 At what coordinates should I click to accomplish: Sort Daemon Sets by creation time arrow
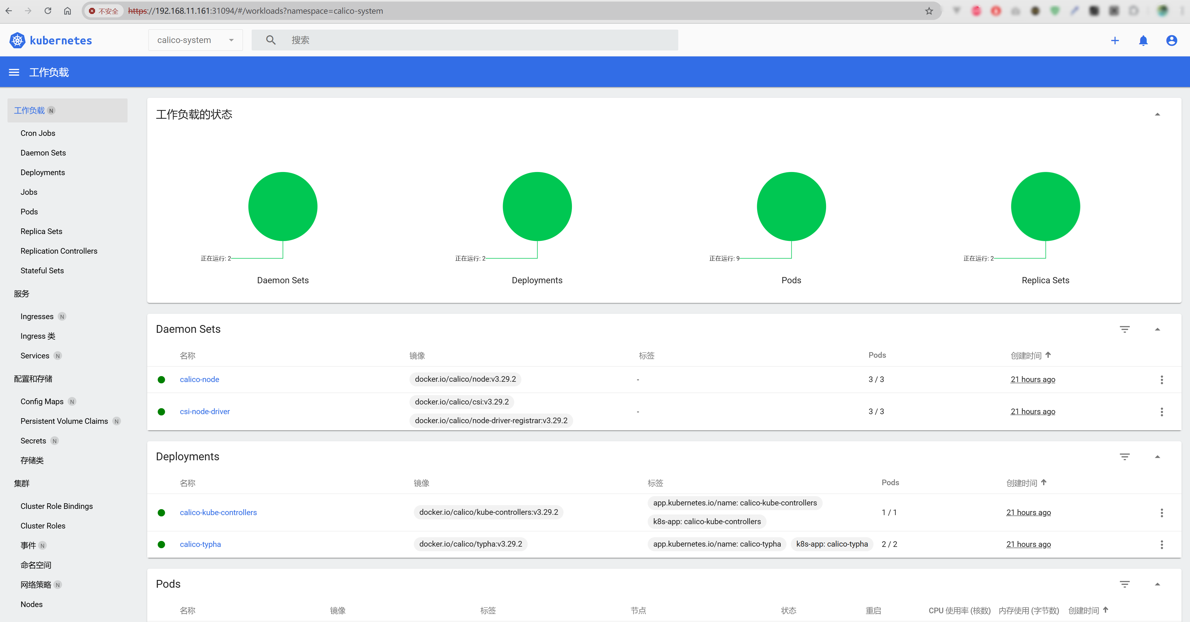click(1048, 355)
